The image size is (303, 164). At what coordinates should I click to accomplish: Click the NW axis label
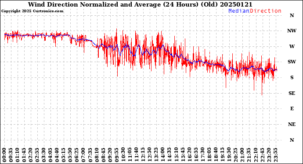pyautogui.click(x=292, y=31)
